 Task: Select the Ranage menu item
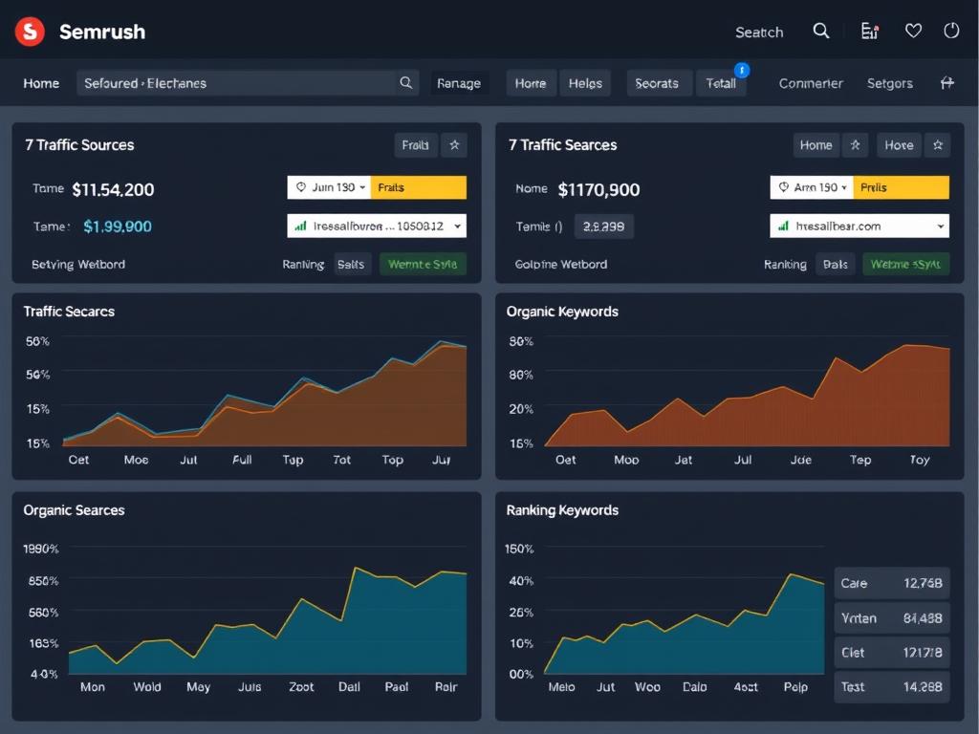tap(459, 83)
